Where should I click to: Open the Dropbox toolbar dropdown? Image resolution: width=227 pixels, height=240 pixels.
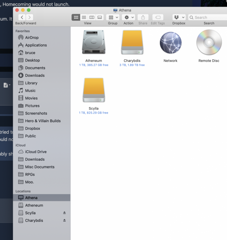[x=179, y=17]
